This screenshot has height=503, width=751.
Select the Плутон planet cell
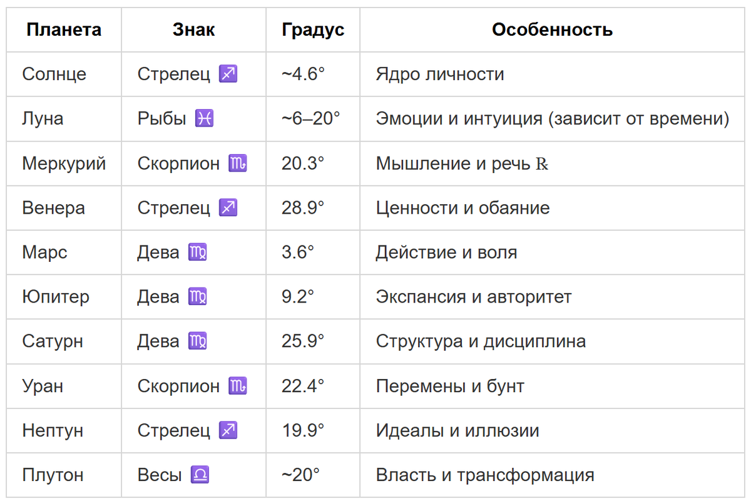pos(64,475)
